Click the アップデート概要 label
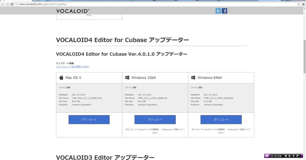 click(65, 63)
